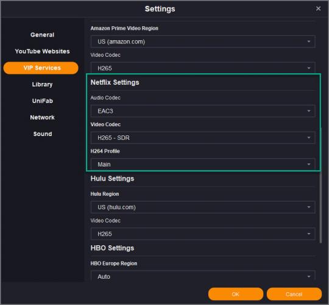Image resolution: width=329 pixels, height=305 pixels.
Task: Click the Hulu Region label
Action: 105,194
